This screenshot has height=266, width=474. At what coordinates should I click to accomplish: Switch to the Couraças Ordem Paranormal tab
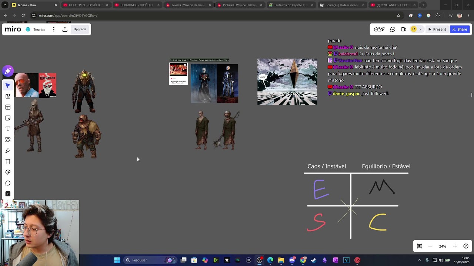[342, 5]
